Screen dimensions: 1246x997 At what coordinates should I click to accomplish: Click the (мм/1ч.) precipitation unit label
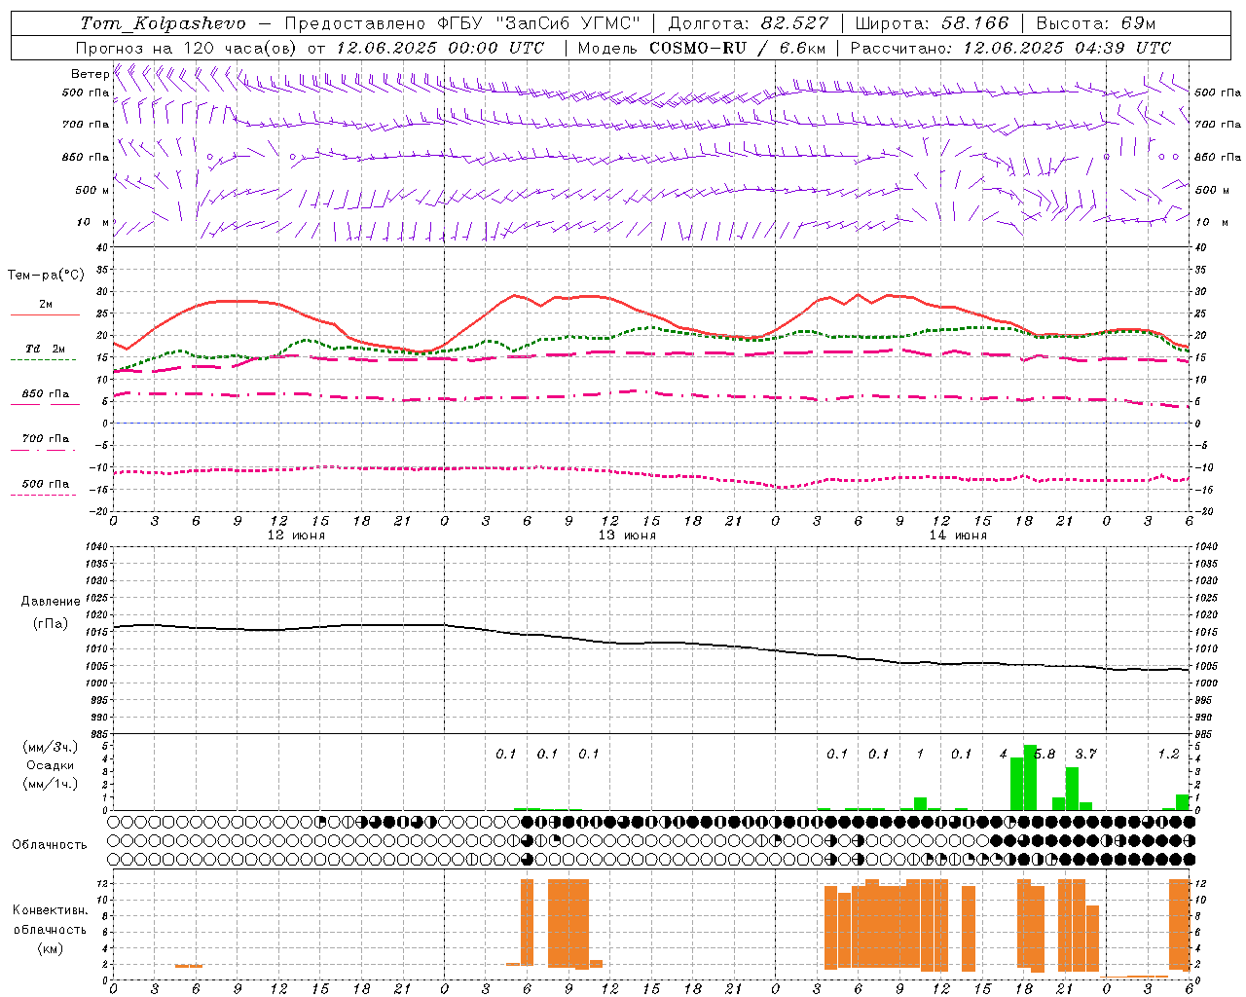coord(50,784)
